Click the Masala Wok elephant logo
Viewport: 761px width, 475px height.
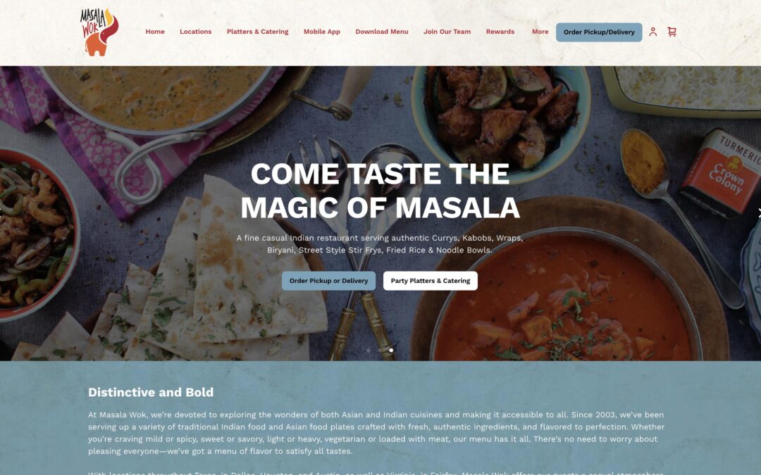point(99,32)
